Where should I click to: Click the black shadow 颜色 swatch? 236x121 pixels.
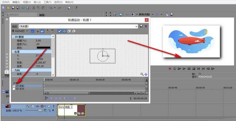tap(44, 48)
